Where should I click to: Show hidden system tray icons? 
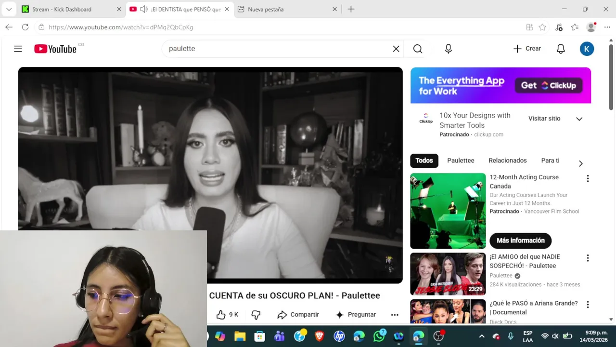[x=481, y=336]
